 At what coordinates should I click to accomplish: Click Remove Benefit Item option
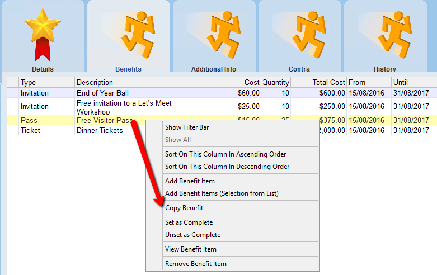click(x=195, y=264)
